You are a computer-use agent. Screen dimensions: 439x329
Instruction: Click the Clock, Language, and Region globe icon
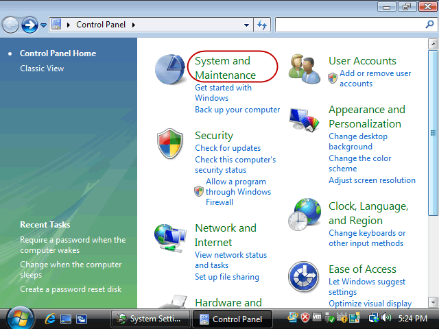pyautogui.click(x=305, y=215)
